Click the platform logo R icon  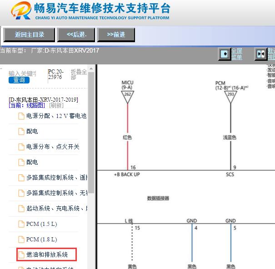point(21,10)
